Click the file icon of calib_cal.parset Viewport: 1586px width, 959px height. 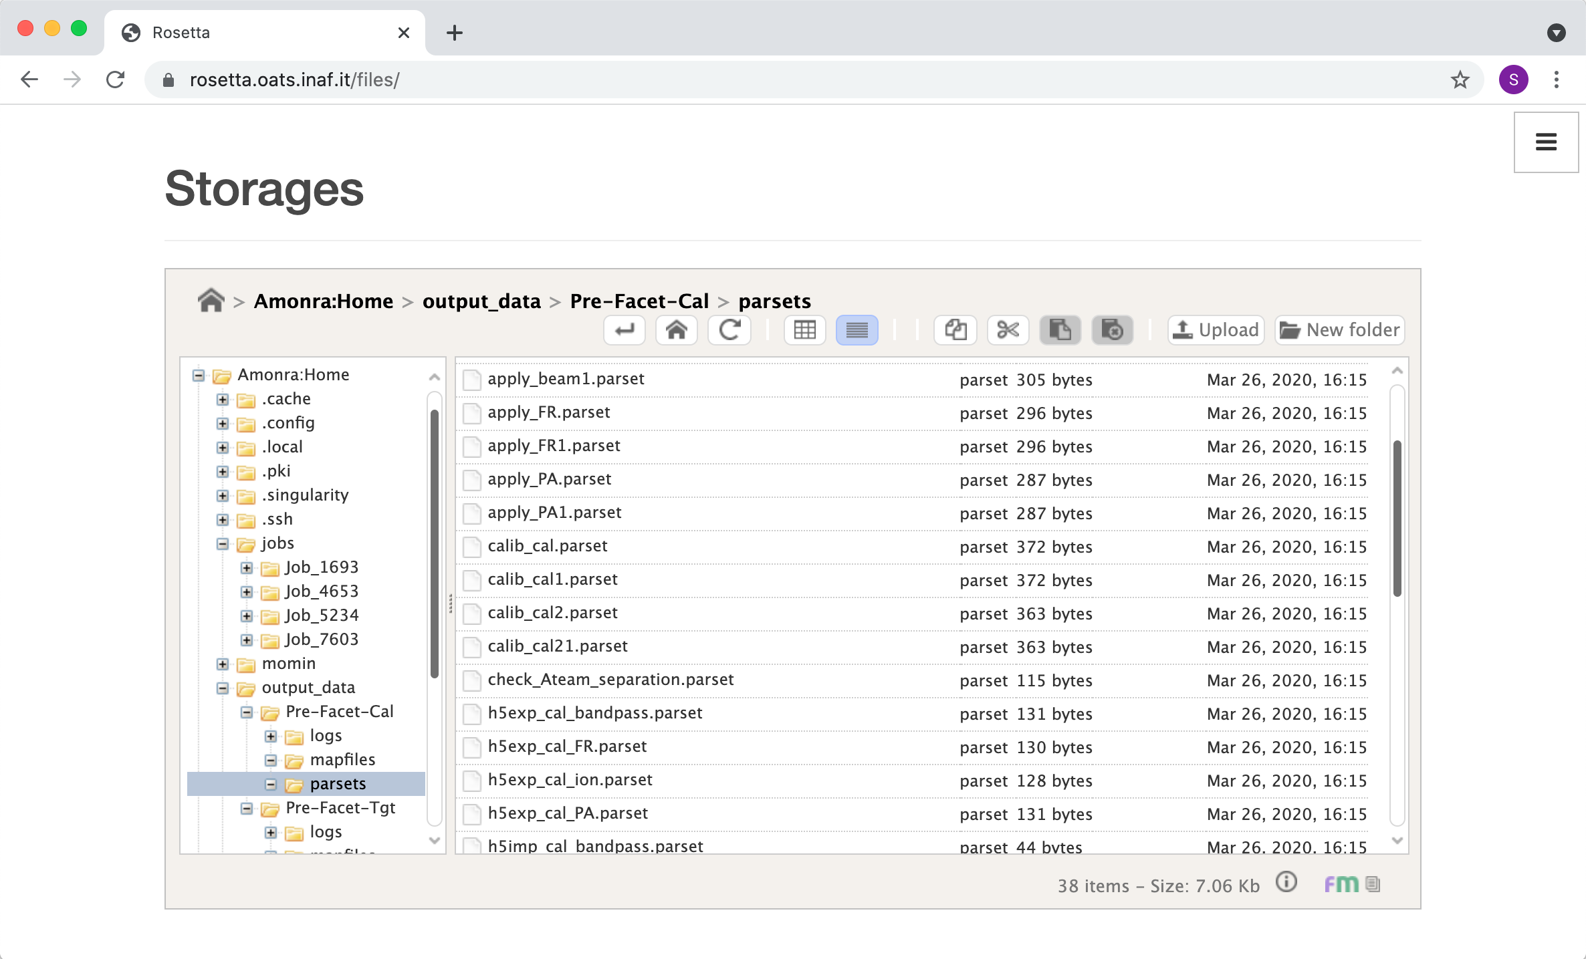click(472, 547)
